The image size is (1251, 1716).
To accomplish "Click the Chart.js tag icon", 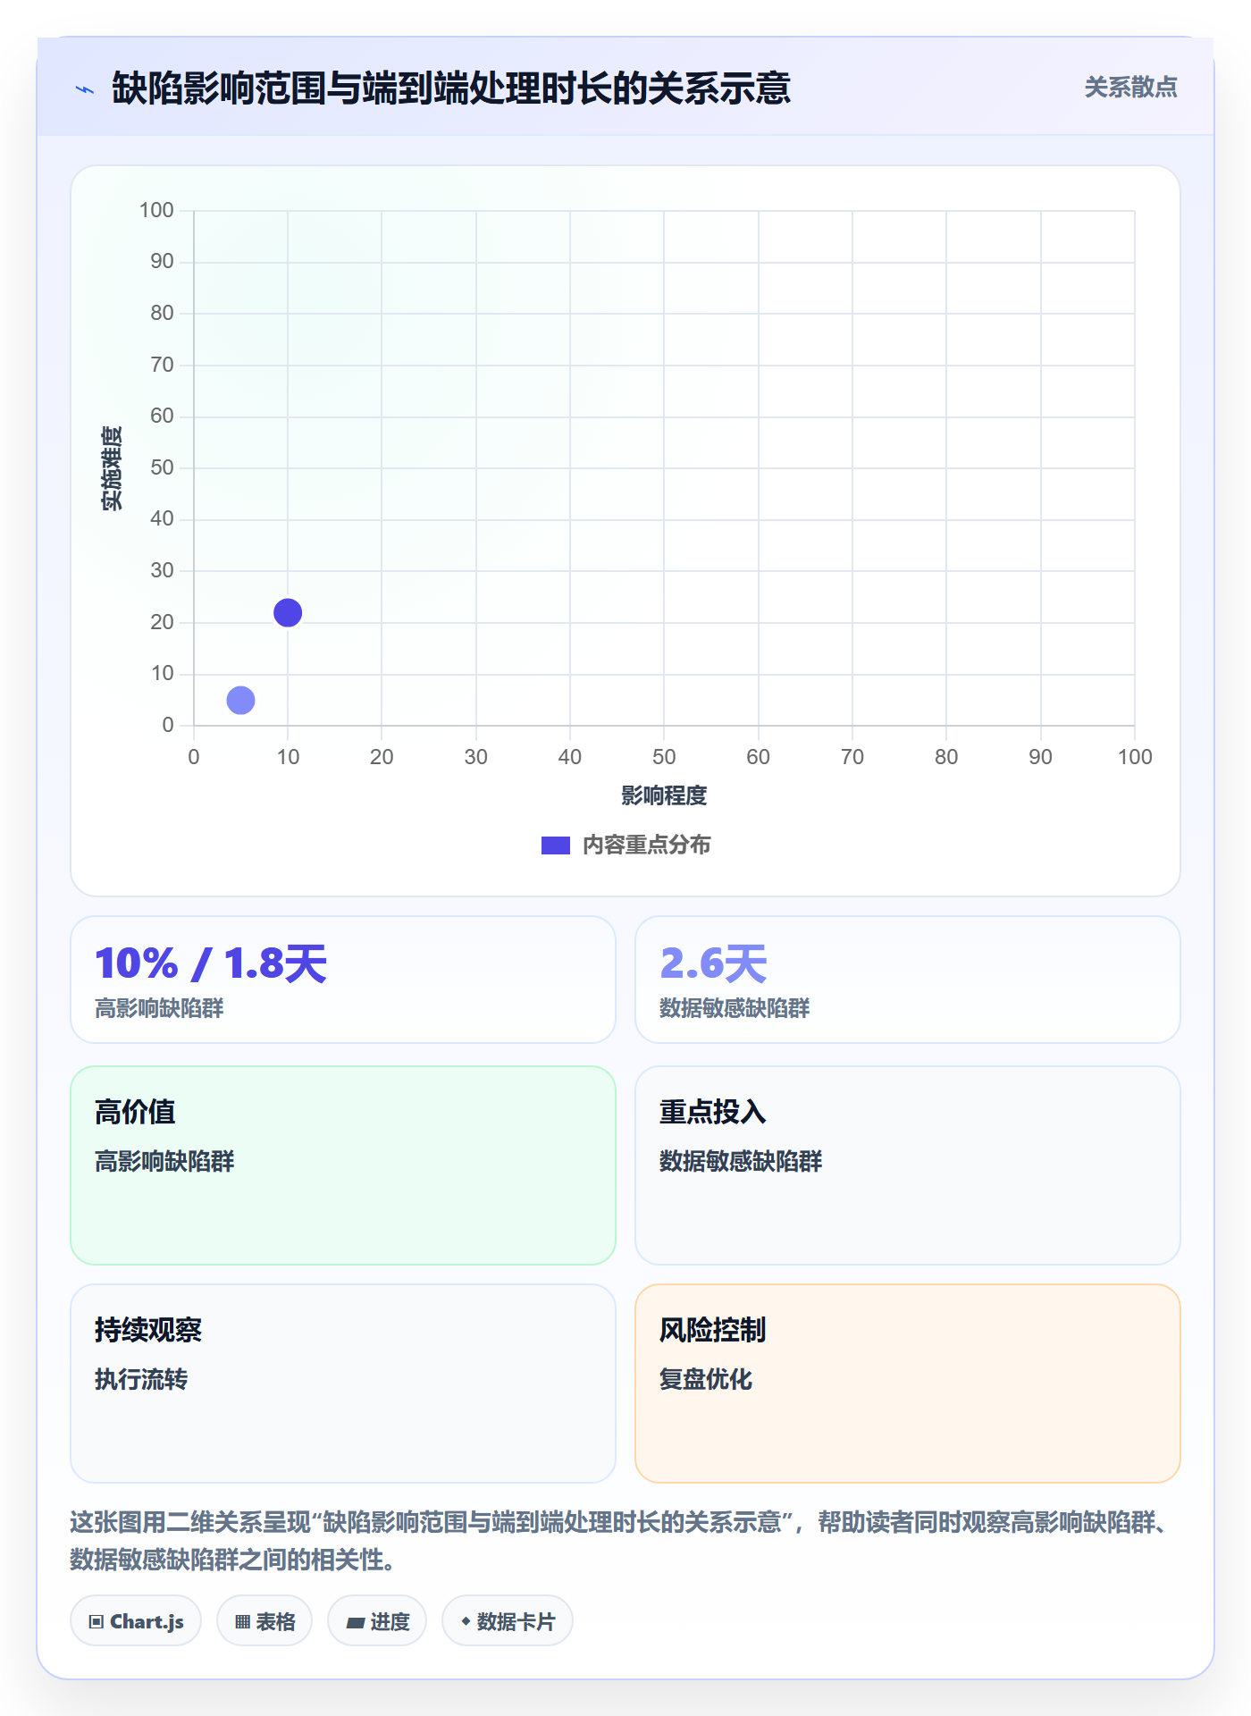I will pos(97,1621).
